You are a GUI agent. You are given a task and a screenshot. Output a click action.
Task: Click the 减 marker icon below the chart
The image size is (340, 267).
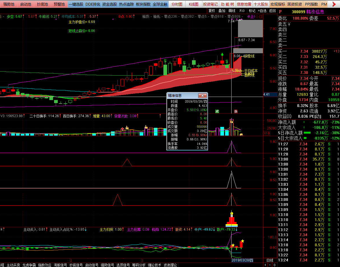[217, 112]
